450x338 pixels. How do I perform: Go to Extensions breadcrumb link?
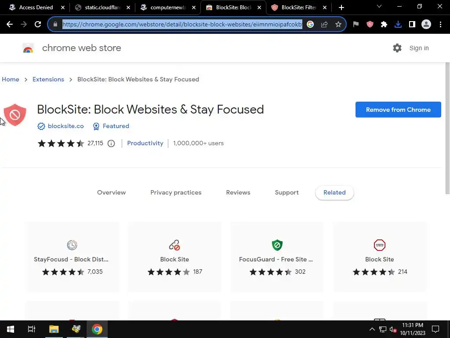point(48,79)
